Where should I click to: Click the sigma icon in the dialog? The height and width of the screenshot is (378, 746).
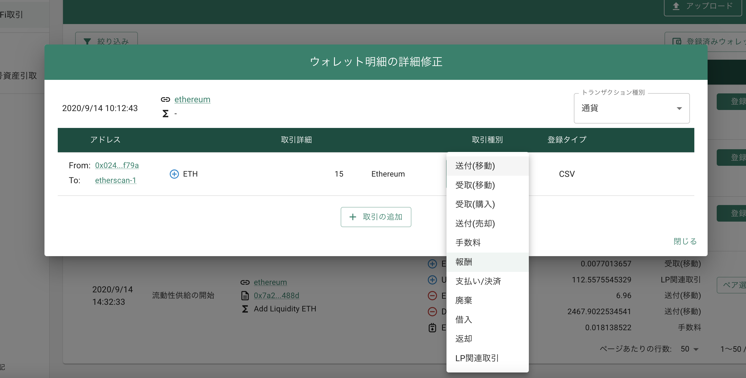(x=165, y=114)
